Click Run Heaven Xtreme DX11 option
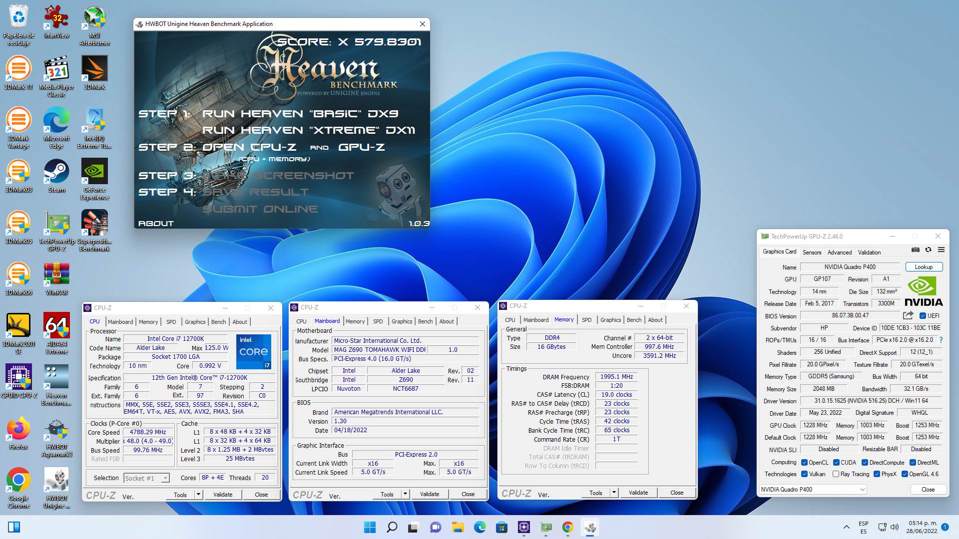This screenshot has width=959, height=539. (x=308, y=130)
